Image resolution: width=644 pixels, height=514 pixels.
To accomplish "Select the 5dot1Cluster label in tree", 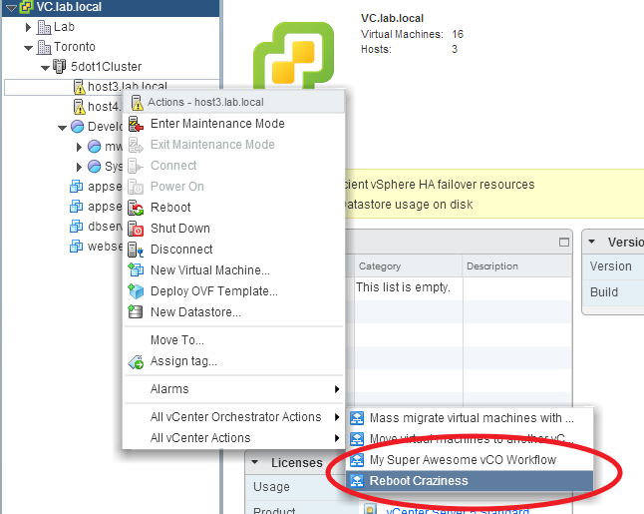I will [106, 67].
